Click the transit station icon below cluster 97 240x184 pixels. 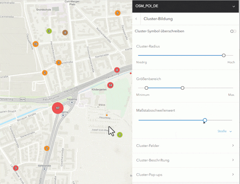pyautogui.click(x=63, y=115)
